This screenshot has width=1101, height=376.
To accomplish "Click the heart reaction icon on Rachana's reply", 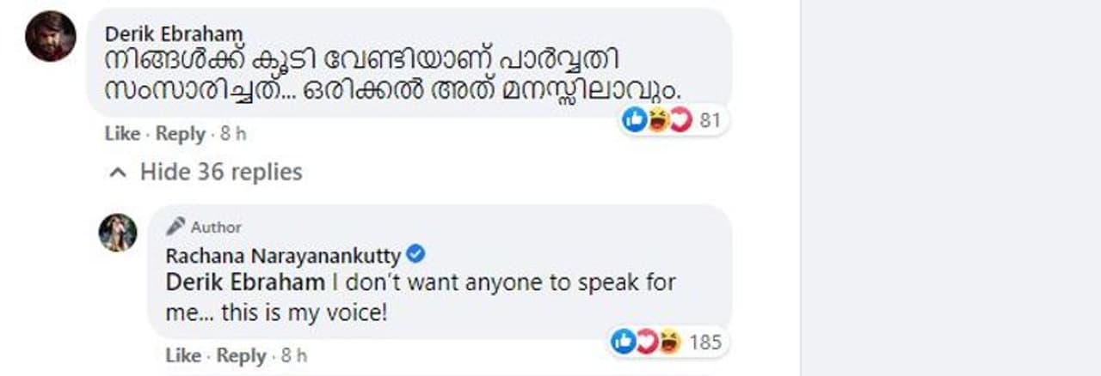I will 646,342.
